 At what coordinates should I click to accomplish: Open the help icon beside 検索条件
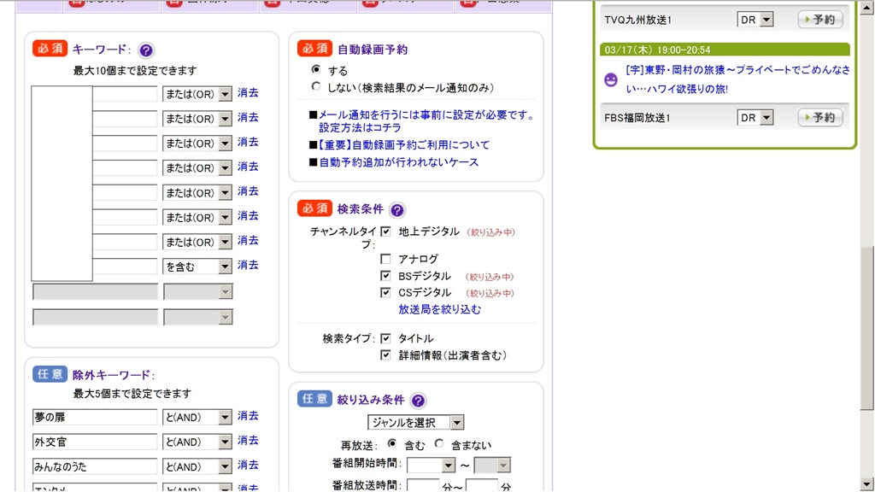click(x=396, y=210)
